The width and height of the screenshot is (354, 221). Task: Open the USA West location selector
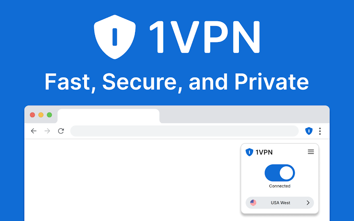(x=280, y=203)
